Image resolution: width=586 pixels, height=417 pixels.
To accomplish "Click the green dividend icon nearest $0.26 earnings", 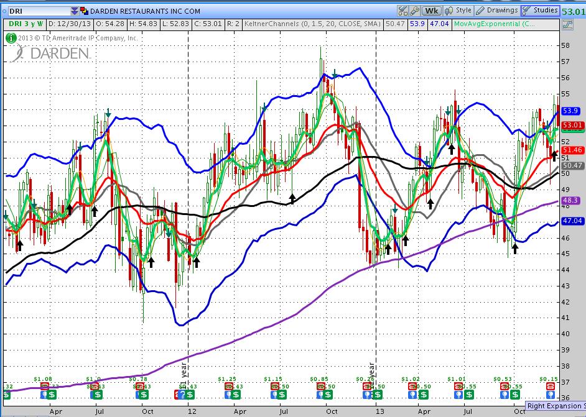I will pos(378,395).
